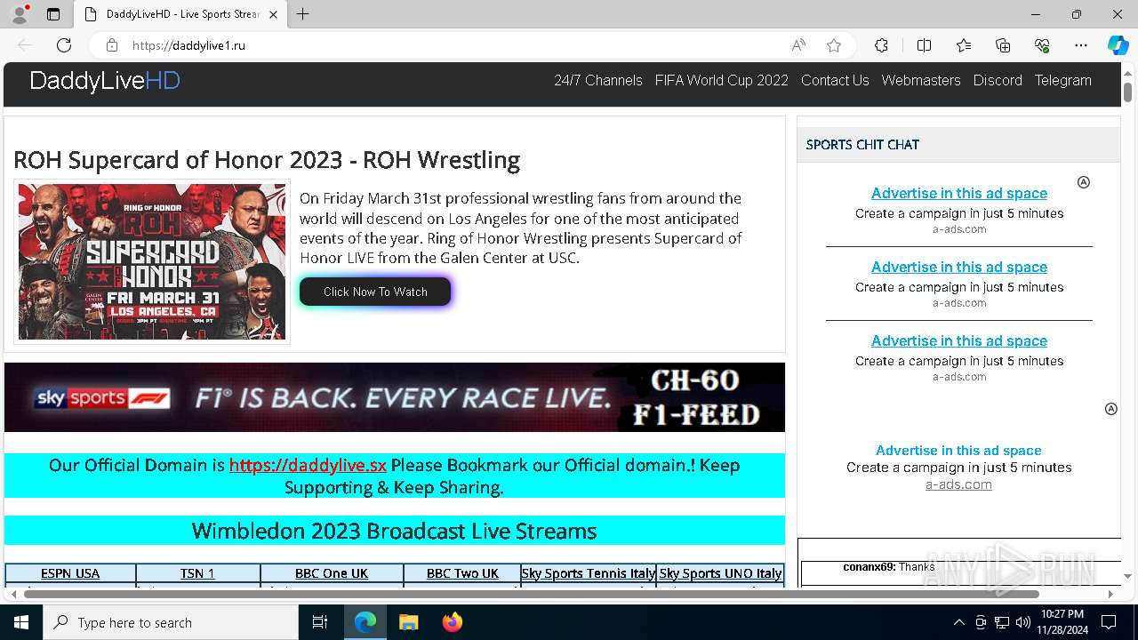
Task: Open Edge Settings and more menu
Action: tap(1081, 45)
